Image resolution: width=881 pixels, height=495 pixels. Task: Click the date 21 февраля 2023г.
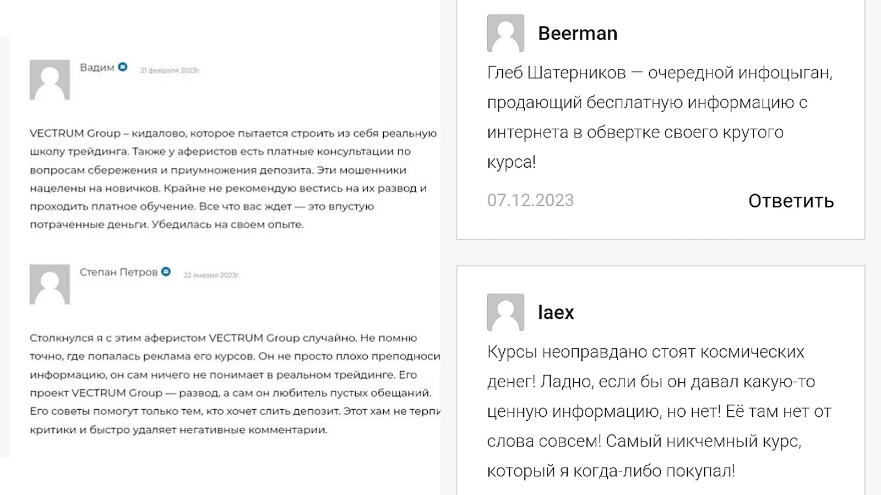[x=170, y=70]
